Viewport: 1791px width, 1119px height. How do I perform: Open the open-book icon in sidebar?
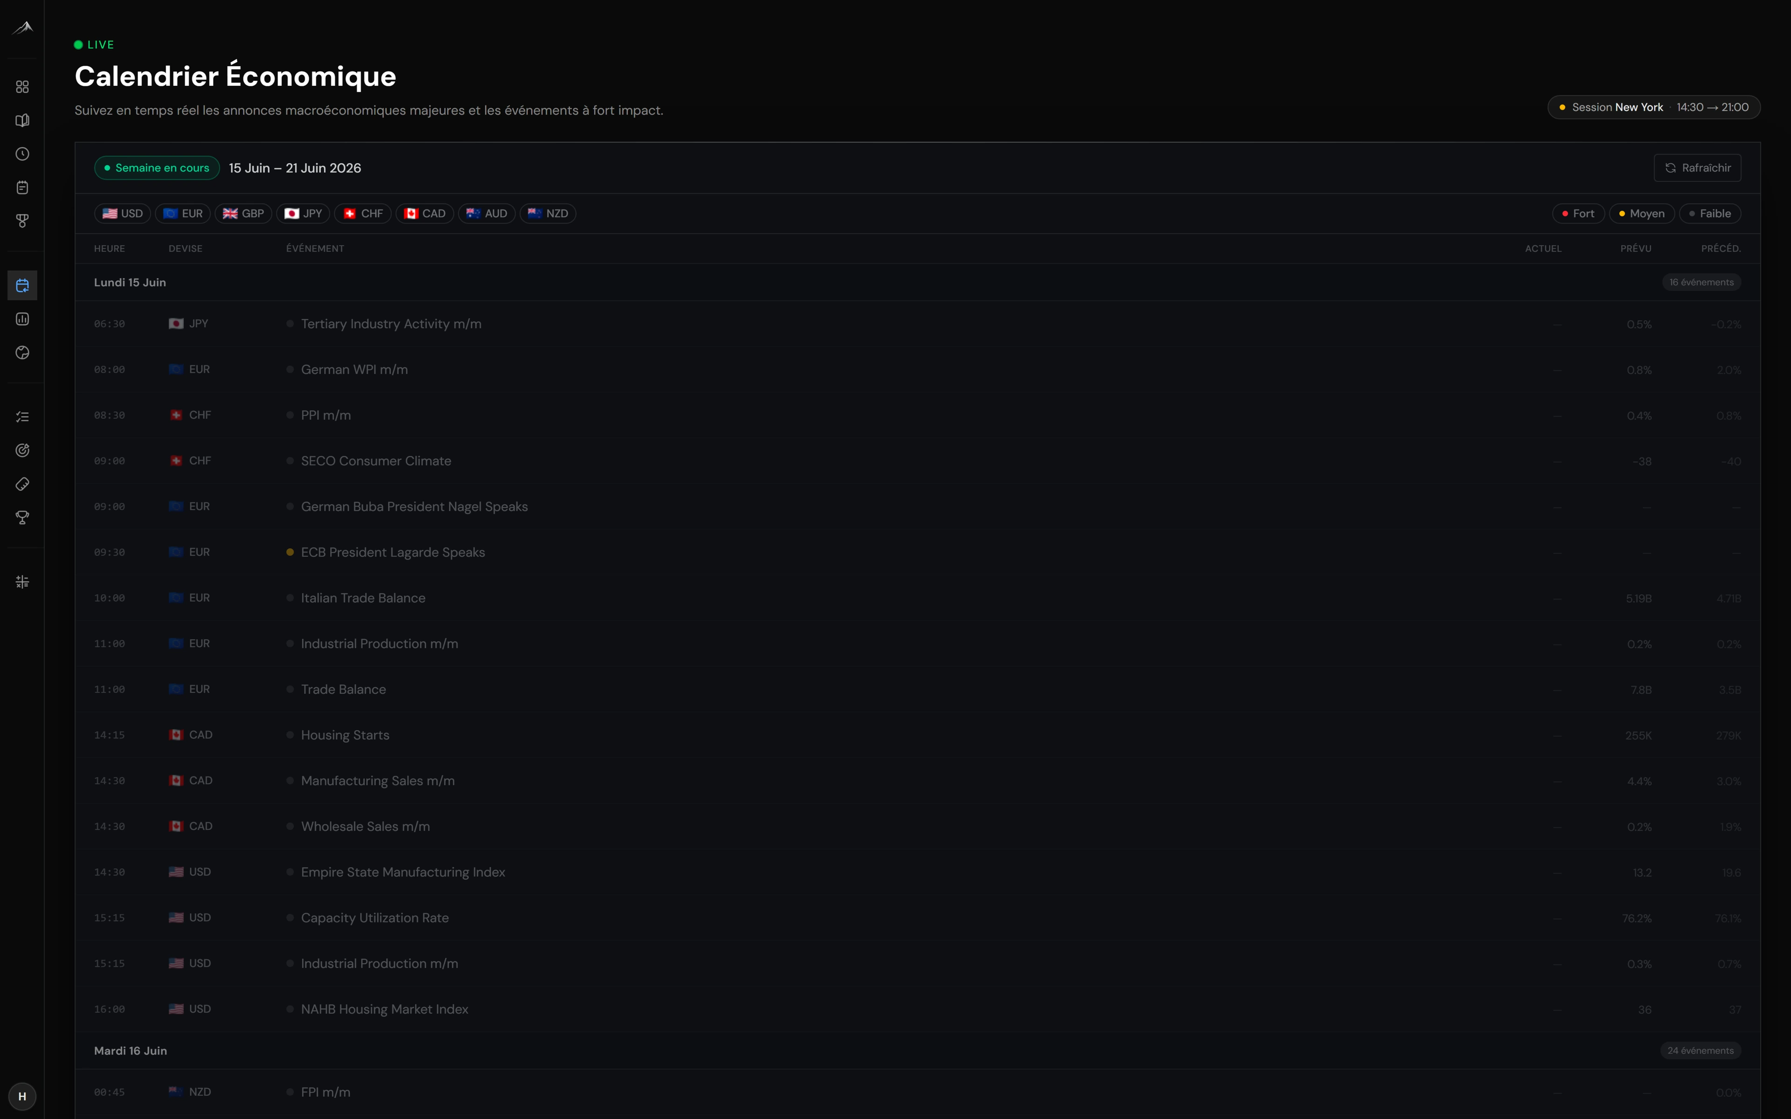click(x=22, y=121)
